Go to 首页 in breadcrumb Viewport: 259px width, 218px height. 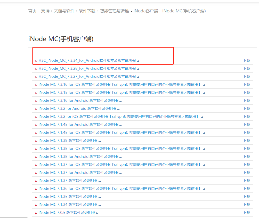click(33, 11)
